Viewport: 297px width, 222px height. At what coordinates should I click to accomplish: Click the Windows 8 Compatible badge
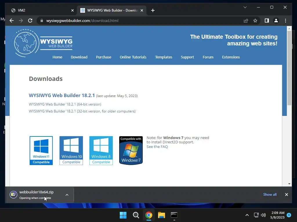[101, 150]
